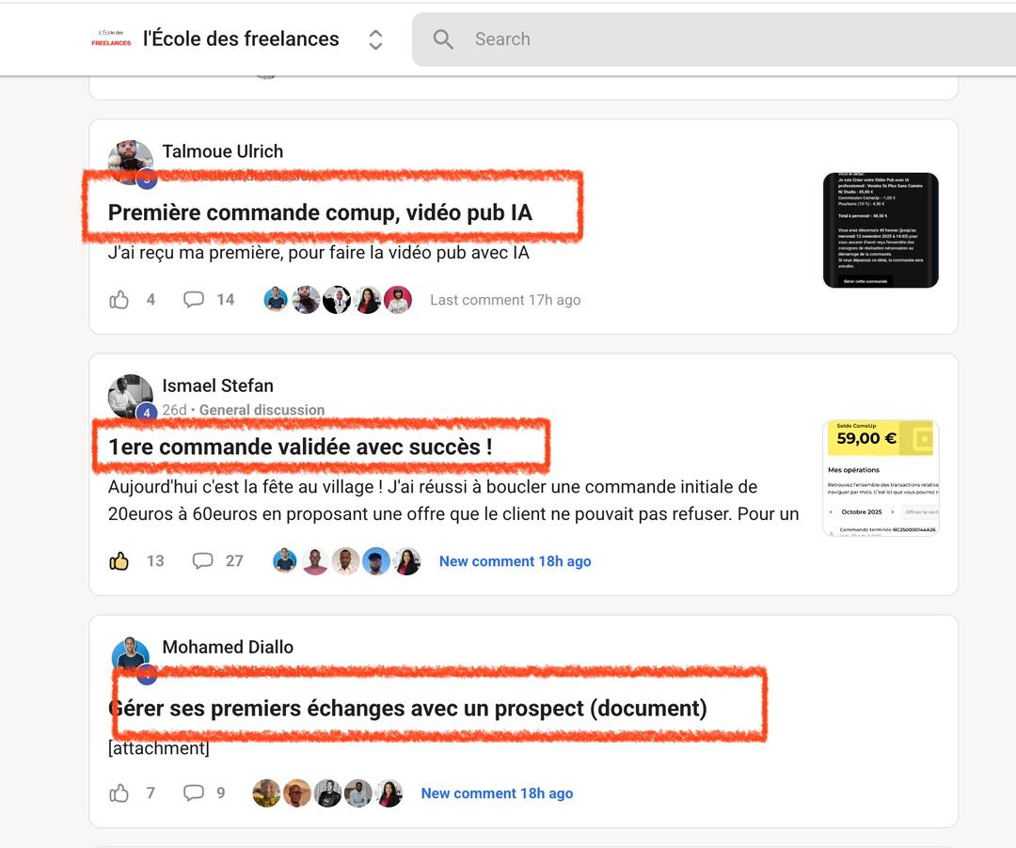Click the search magnifier icon
This screenshot has height=848, width=1016.
[x=443, y=39]
